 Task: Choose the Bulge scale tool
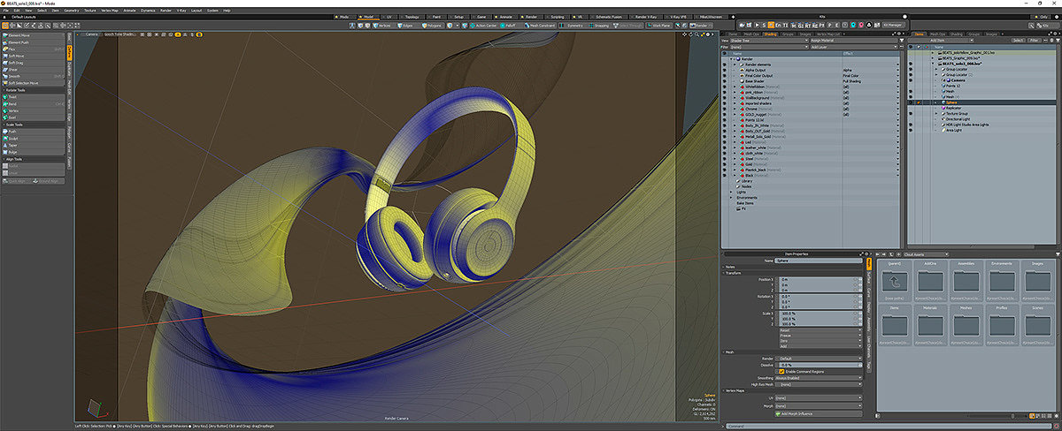[x=14, y=151]
